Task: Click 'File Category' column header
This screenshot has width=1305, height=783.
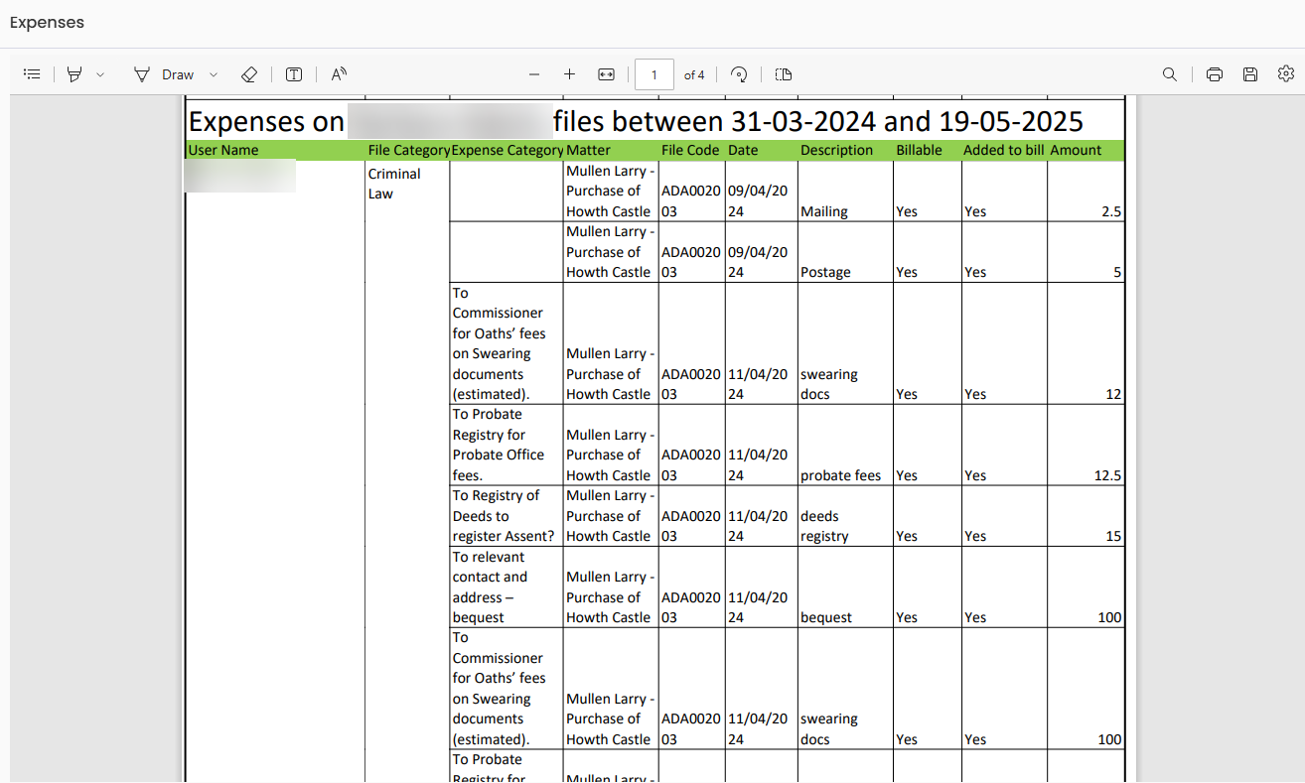Action: point(408,150)
